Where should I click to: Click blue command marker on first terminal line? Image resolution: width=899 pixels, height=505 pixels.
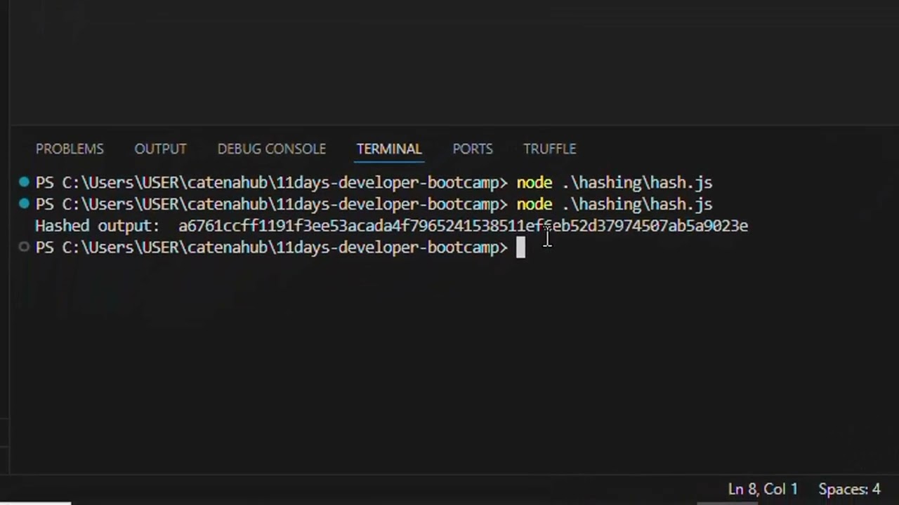tap(24, 182)
